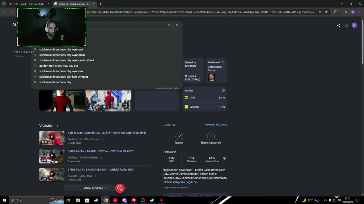Focus the Chrome address bar URL

pos(200,12)
